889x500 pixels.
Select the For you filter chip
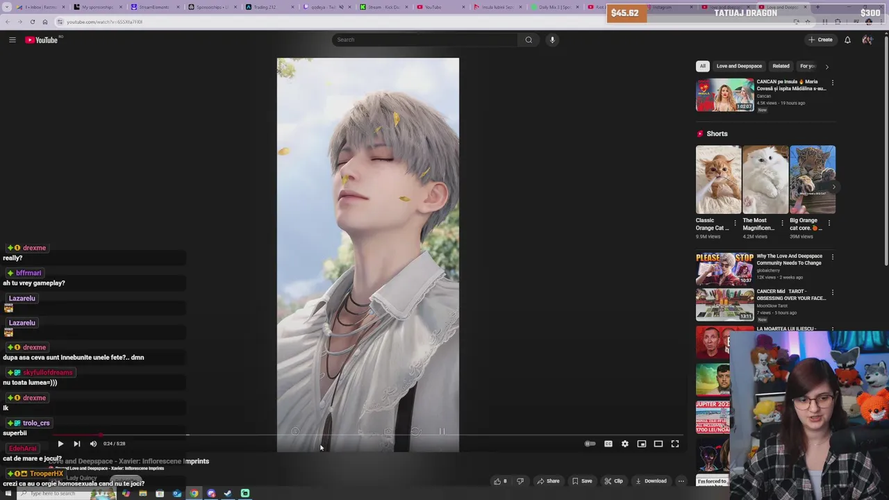click(x=807, y=66)
